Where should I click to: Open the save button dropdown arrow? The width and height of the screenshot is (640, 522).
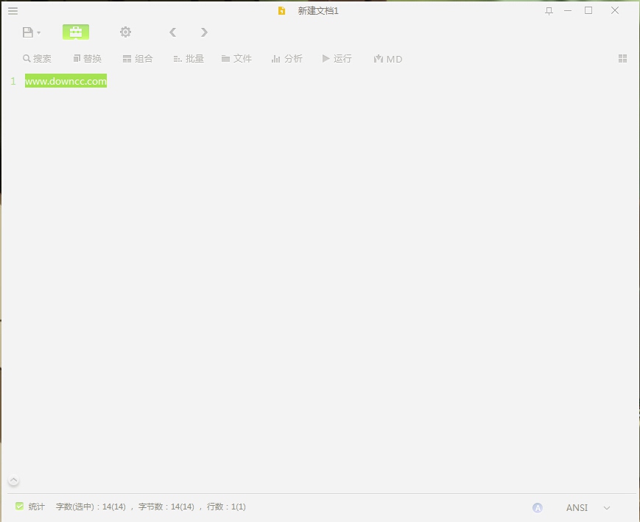click(x=38, y=32)
